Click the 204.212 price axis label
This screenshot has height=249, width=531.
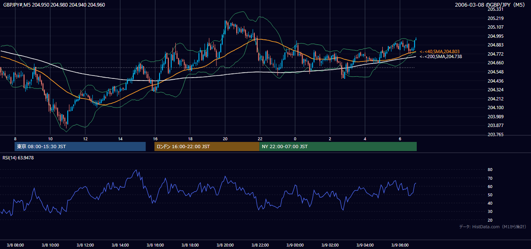[x=496, y=99]
